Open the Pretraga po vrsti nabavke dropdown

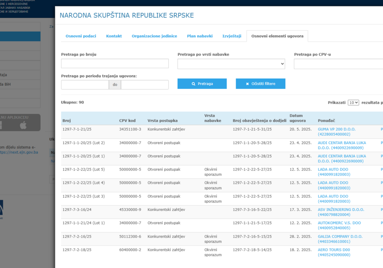pos(231,64)
